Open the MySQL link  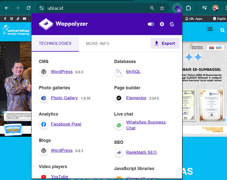tap(133, 72)
